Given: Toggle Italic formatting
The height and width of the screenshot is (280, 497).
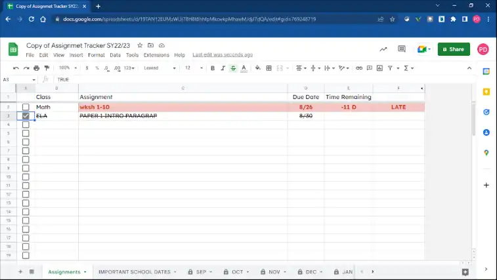Looking at the screenshot, I should tap(223, 68).
